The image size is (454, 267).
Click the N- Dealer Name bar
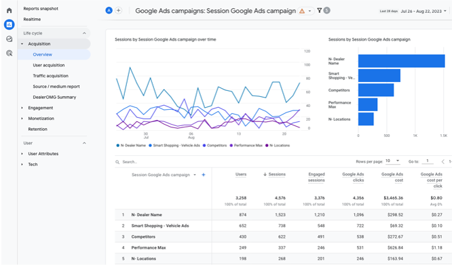[401, 61]
